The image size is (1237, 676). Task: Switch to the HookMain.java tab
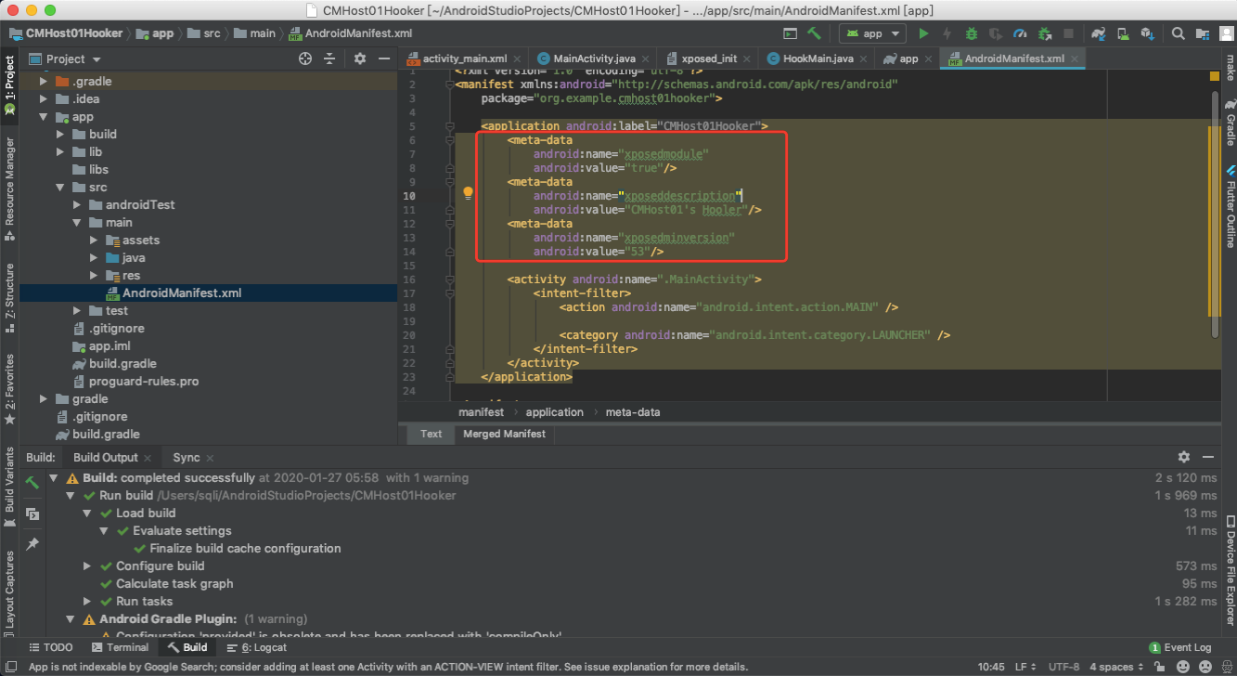[818, 58]
